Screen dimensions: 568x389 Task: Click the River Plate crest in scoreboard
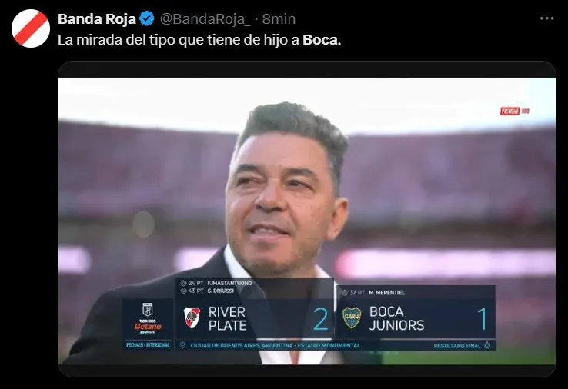(x=192, y=318)
